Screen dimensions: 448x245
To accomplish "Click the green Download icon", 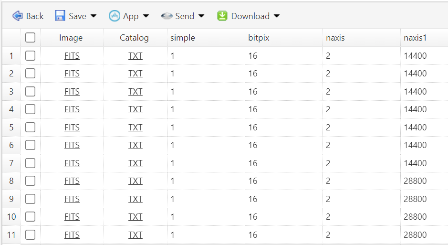I will (x=222, y=16).
